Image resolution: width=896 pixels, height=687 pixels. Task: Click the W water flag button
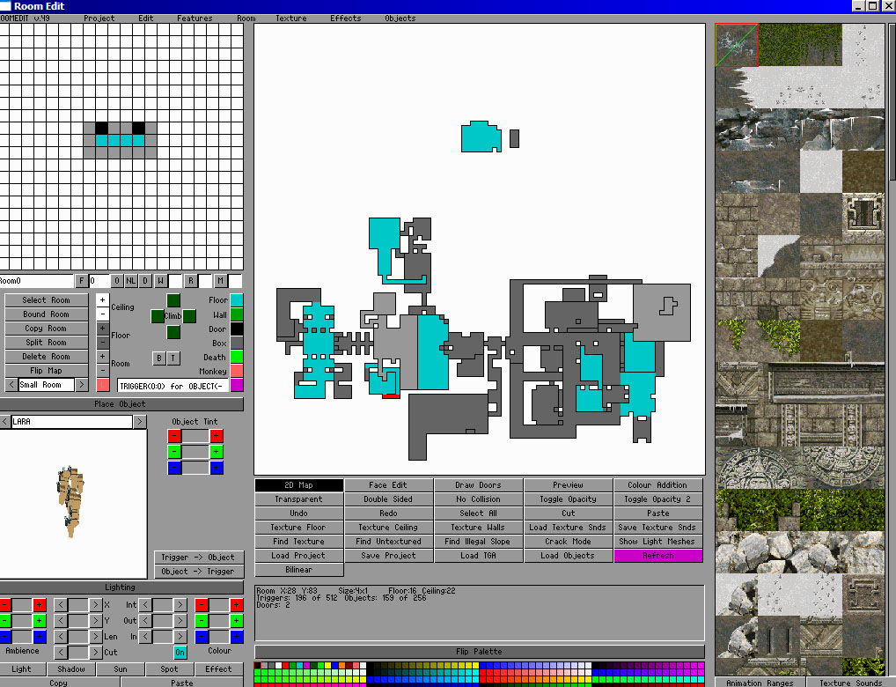point(160,281)
